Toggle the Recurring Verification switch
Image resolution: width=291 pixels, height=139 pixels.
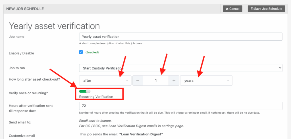[x=85, y=91]
